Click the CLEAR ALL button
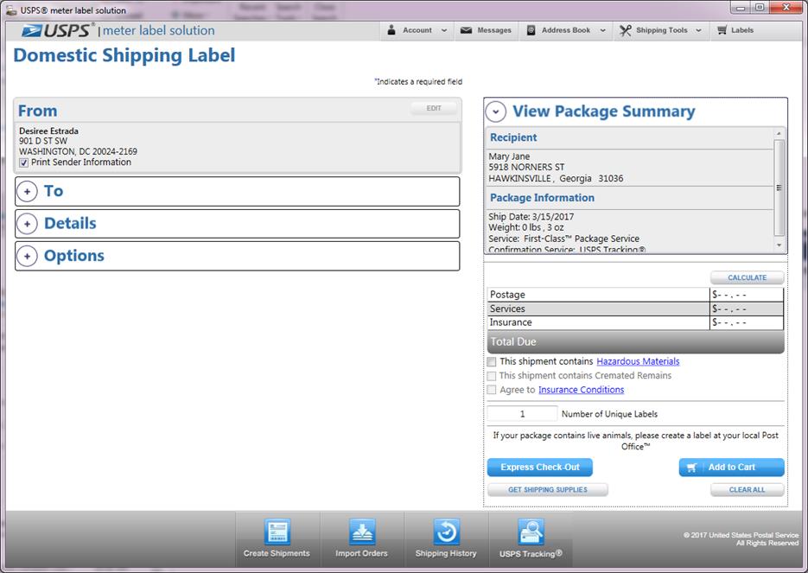Screen dimensions: 808x573 coord(748,489)
